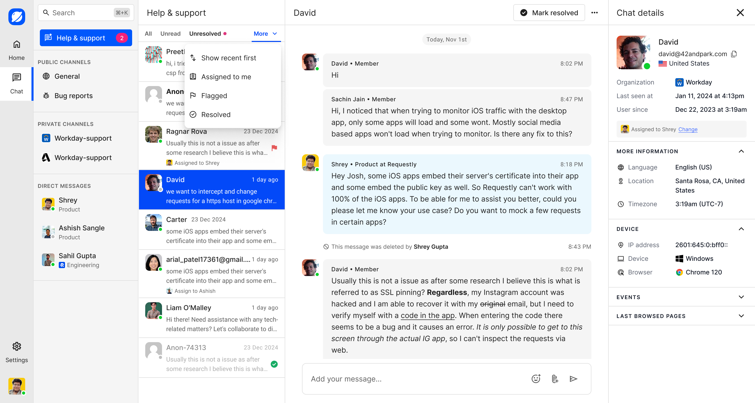Switch to the All tab
This screenshot has height=403, width=755.
(x=148, y=33)
